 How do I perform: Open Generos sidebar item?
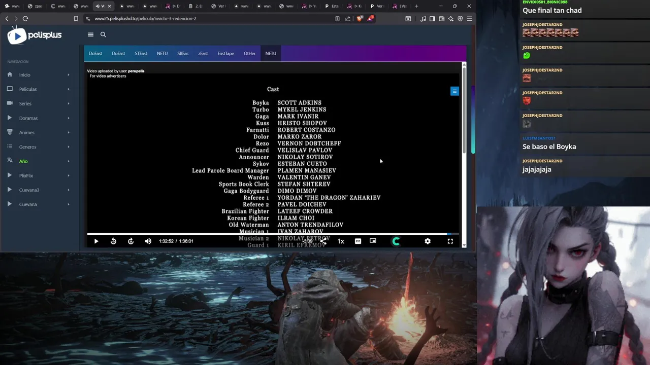click(28, 147)
